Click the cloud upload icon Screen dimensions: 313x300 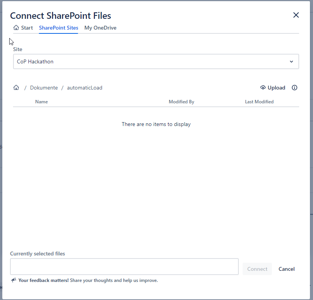263,88
